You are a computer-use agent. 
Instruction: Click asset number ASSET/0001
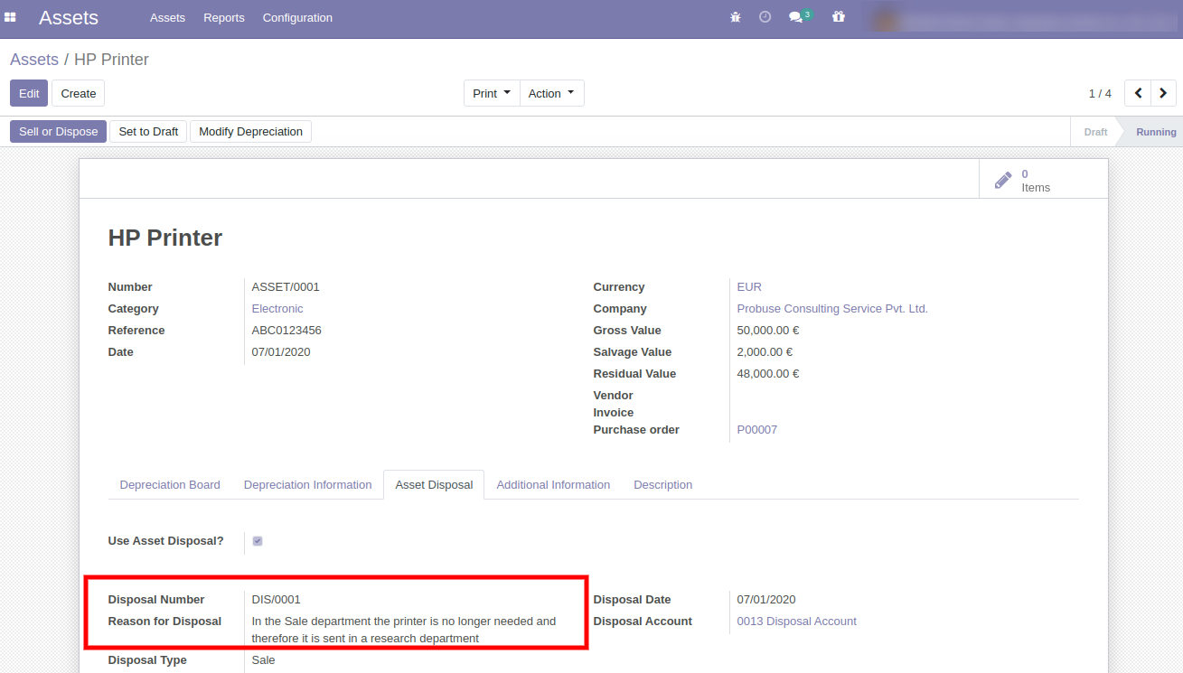(x=286, y=287)
